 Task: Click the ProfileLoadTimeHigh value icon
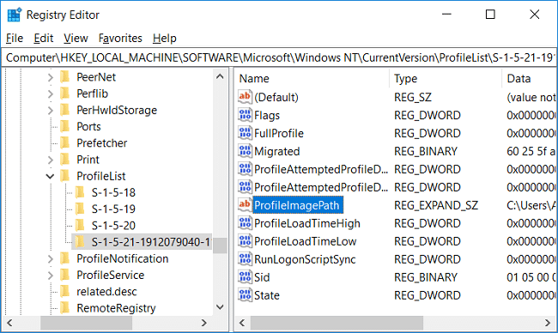(x=245, y=223)
